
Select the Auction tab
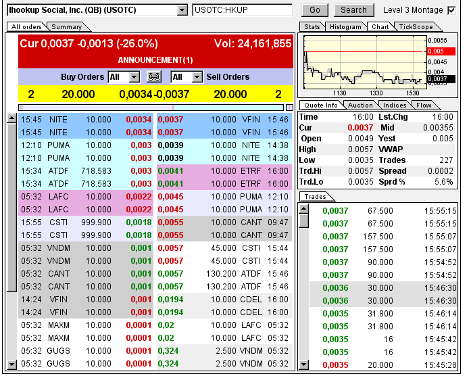360,105
